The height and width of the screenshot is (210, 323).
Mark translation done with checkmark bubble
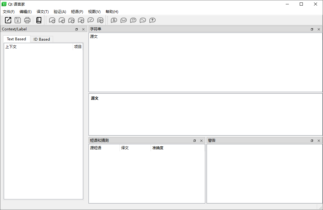(x=91, y=20)
